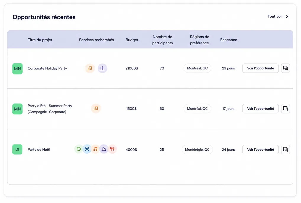Open Tout voir link
This screenshot has width=301, height=203.
[275, 17]
